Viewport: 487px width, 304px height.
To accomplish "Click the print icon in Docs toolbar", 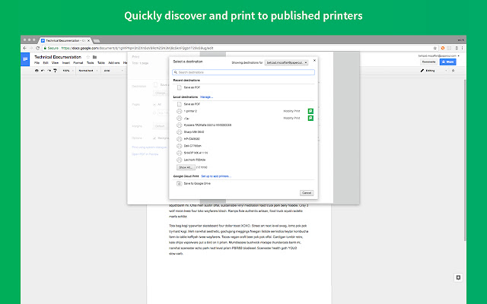I will [37, 70].
